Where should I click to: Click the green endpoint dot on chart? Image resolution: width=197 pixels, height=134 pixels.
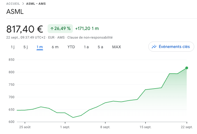(186, 68)
